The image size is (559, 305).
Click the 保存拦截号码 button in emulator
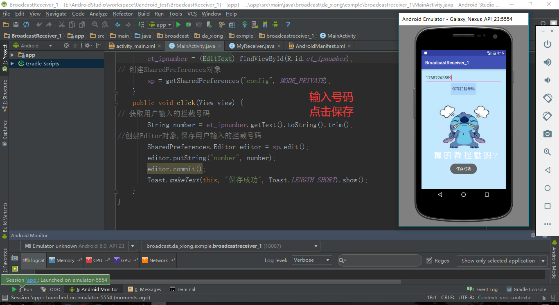[x=463, y=89]
